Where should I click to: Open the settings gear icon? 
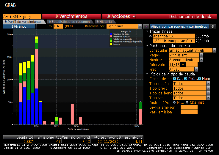[213, 26]
